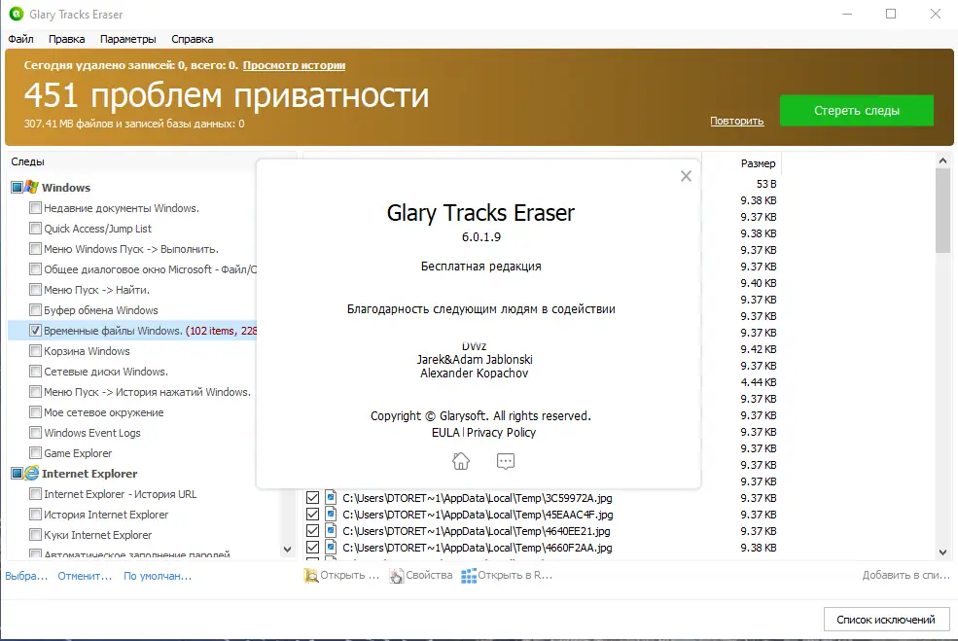The width and height of the screenshot is (958, 641).
Task: Open the Параметры menu
Action: tap(128, 39)
